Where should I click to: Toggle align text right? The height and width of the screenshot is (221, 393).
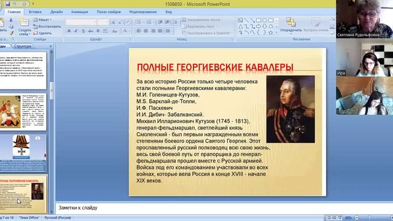point(153,31)
